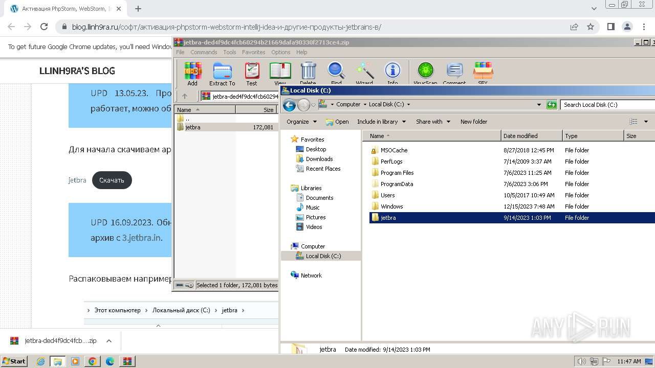Click the volume icon in system tray

(581, 361)
